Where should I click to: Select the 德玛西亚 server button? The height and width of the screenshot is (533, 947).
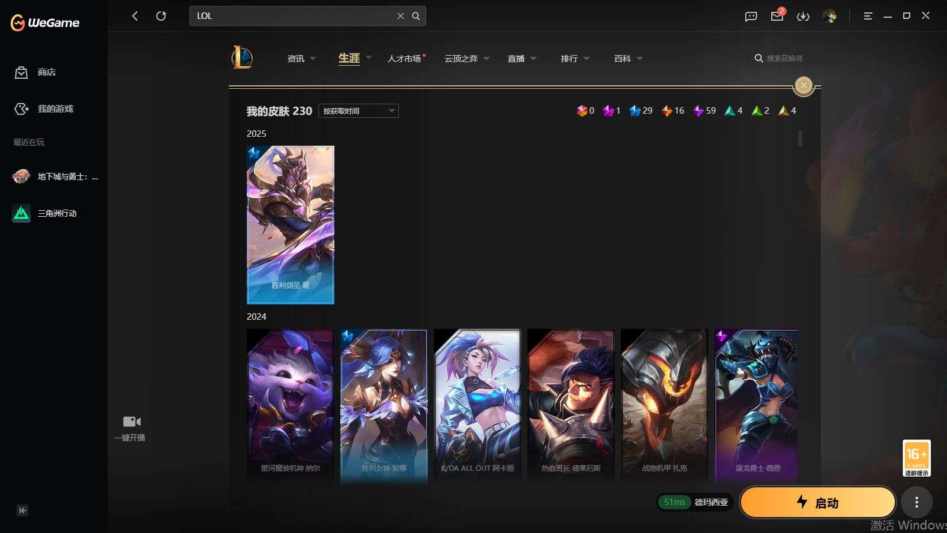pos(711,502)
